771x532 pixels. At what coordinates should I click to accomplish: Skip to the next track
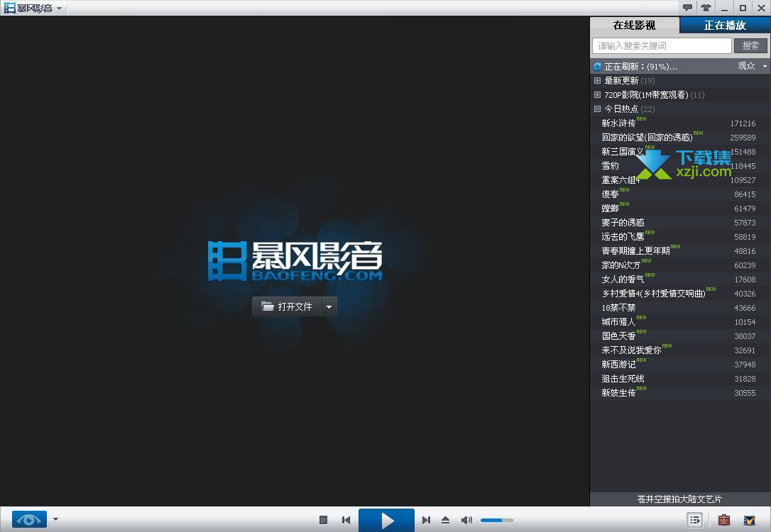coord(426,520)
